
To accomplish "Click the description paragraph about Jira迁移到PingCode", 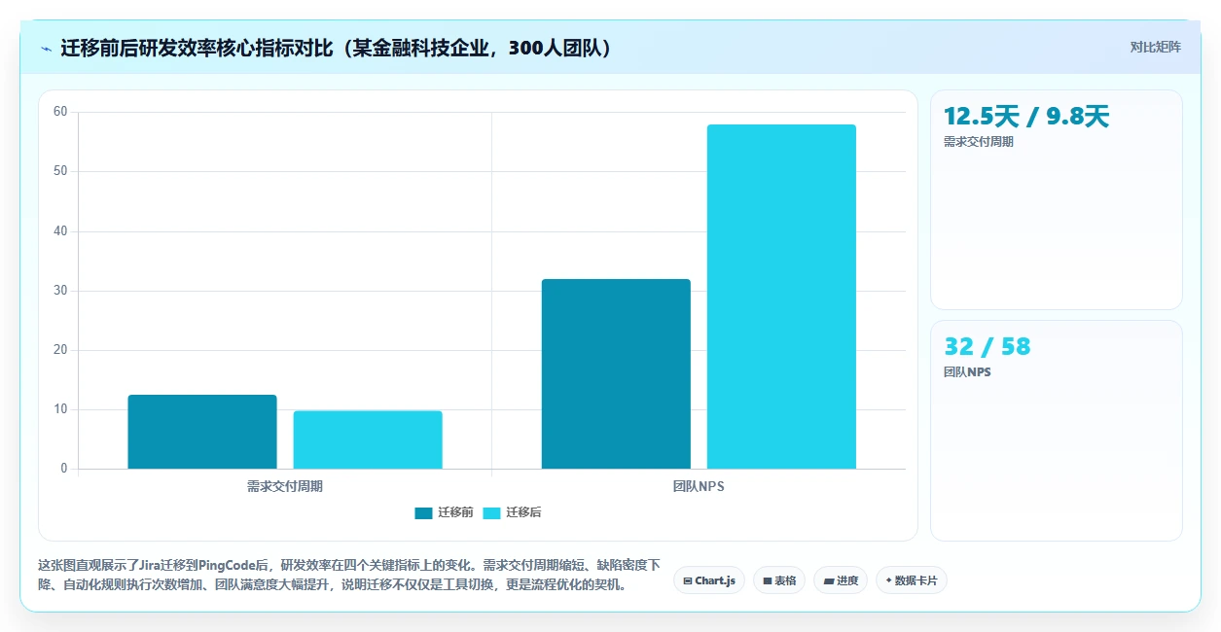I will coord(349,575).
